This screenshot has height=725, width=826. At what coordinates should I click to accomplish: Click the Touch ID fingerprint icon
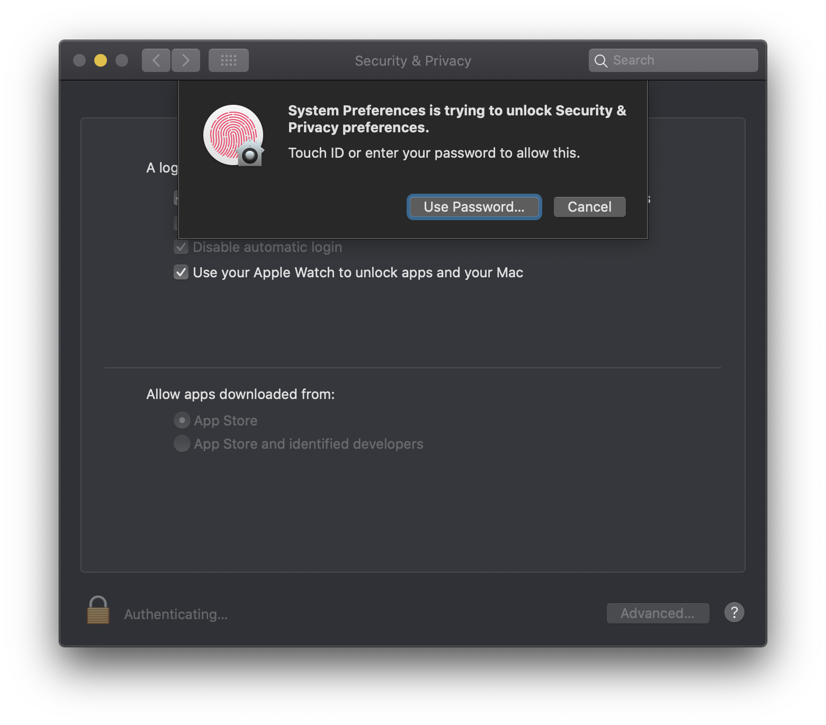coord(234,135)
